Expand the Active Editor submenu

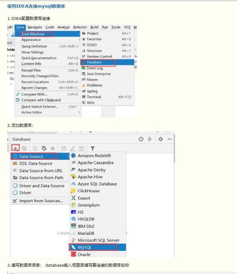pyautogui.click(x=48, y=112)
